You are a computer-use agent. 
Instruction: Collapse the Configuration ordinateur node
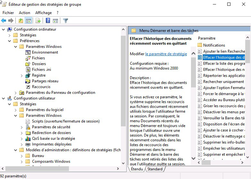coord(3,29)
